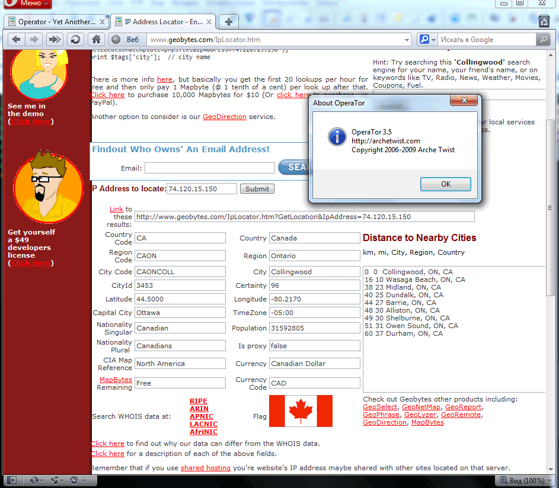Toggle the side panel button in status bar

coord(11,480)
